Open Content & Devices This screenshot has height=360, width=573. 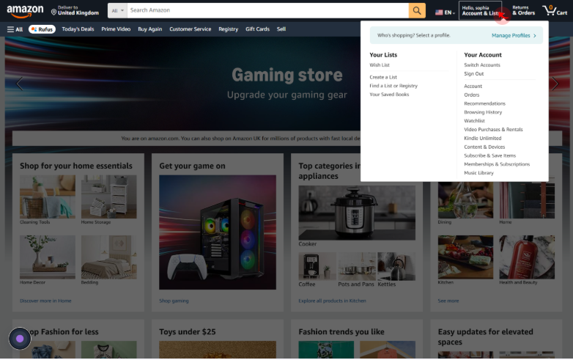pyautogui.click(x=484, y=147)
